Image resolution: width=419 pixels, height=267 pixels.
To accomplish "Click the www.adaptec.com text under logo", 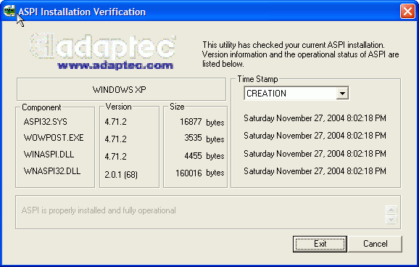I will point(115,65).
